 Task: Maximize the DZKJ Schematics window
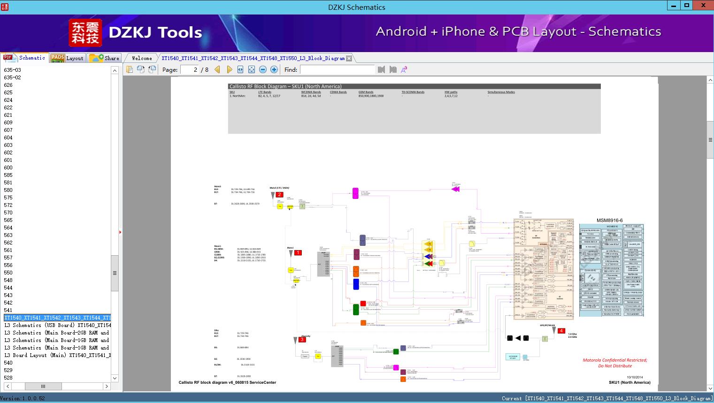point(687,6)
